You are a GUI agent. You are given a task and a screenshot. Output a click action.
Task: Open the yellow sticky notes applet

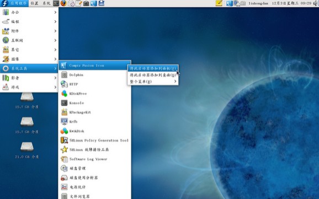tap(219, 3)
